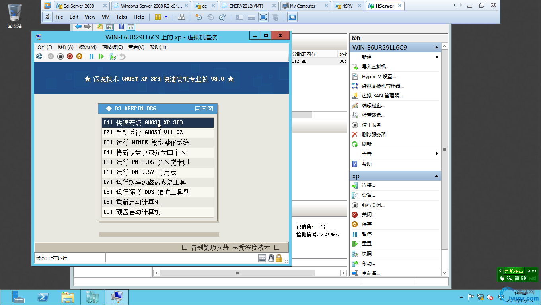Viewport: 541px width, 305px height.
Task: Select [5] 运行 PM 8.05 分区魔术师
Action: coord(158,162)
